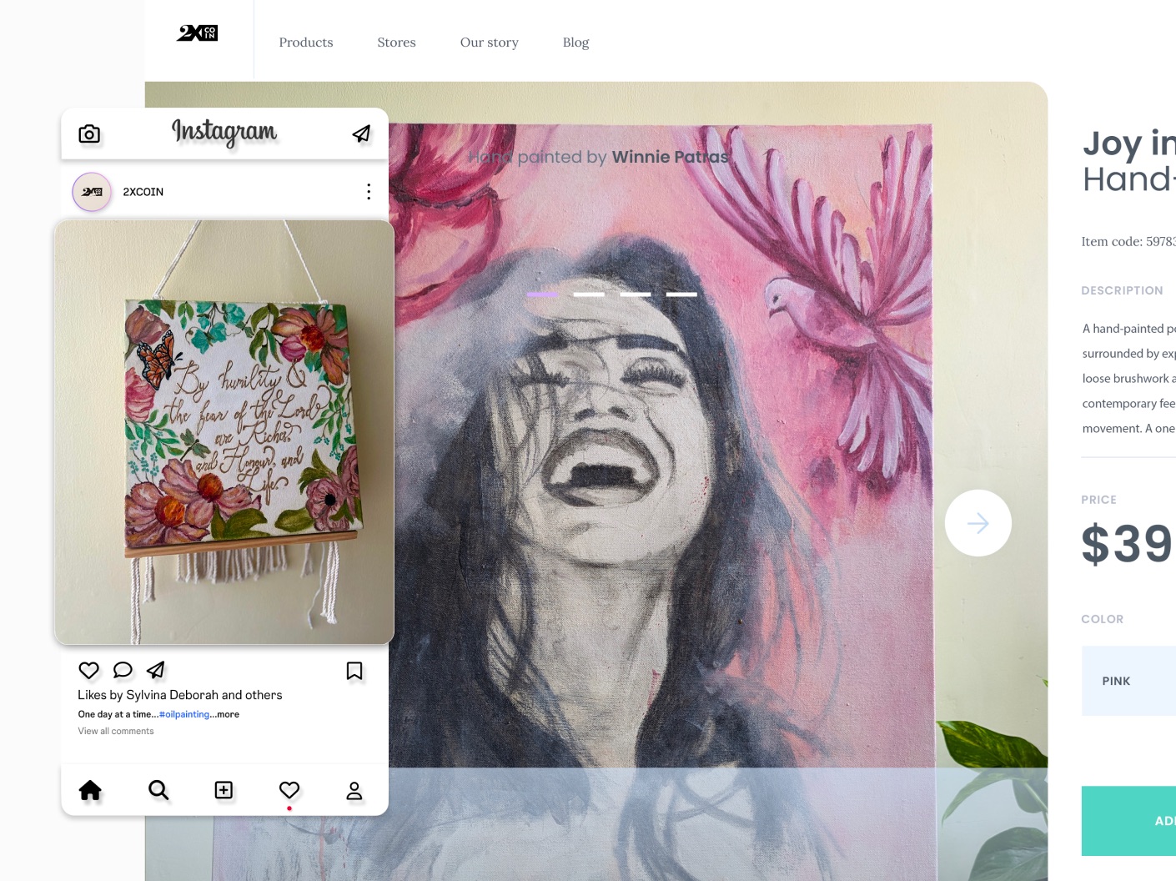Screen dimensions: 1176x881
Task: Create a new post with plus icon
Action: [x=224, y=790]
